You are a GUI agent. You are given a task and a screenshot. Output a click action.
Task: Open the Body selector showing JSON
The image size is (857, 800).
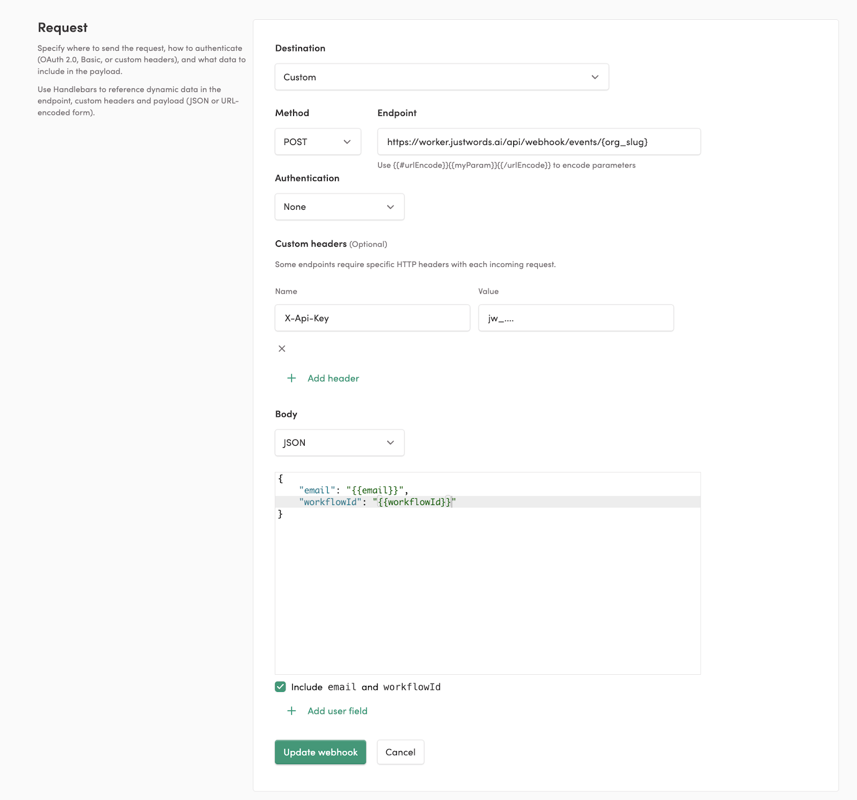(339, 443)
